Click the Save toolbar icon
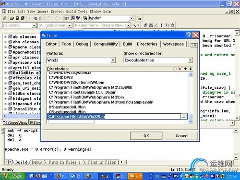This screenshot has width=240, height=180. pyautogui.click(x=17, y=18)
